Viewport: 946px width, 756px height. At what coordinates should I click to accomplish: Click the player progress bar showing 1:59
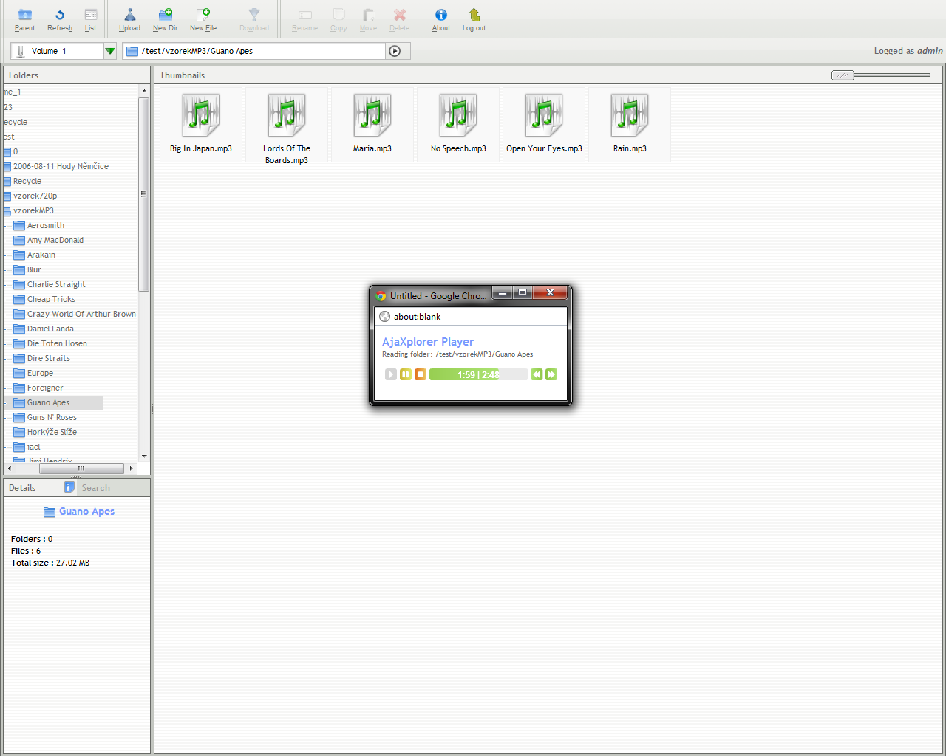pos(478,374)
